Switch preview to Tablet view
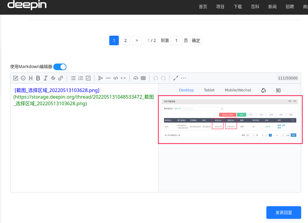This screenshot has width=308, height=223. pyautogui.click(x=209, y=90)
